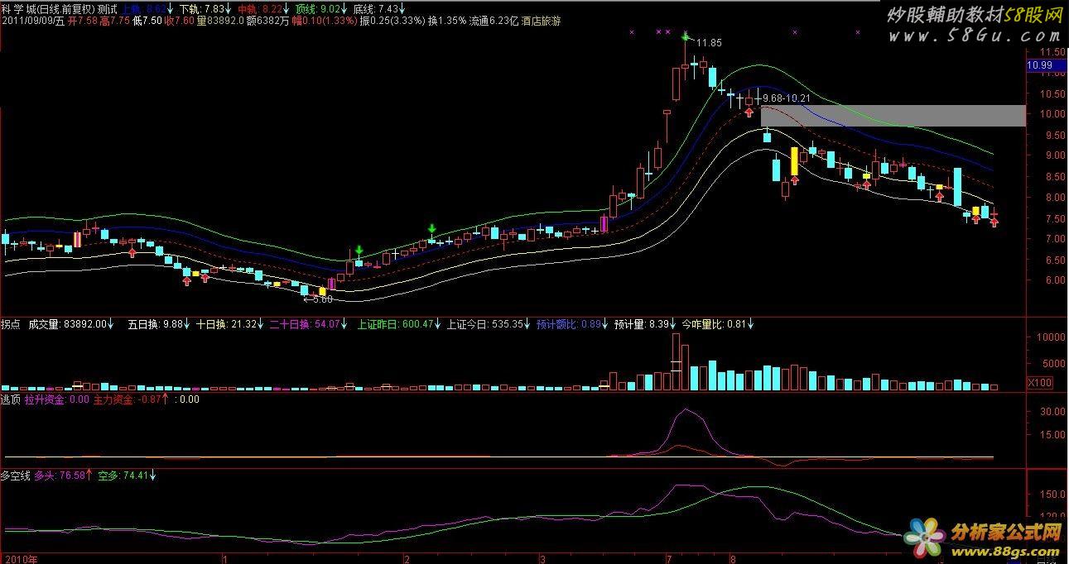Select the 拉升资金 0.00 label
1069x564 pixels.
[x=56, y=399]
